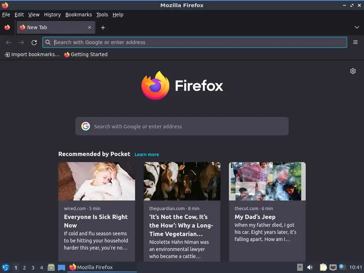
Task: Open 'Everyone Is Sick Right Now' headline
Action: 96,221
